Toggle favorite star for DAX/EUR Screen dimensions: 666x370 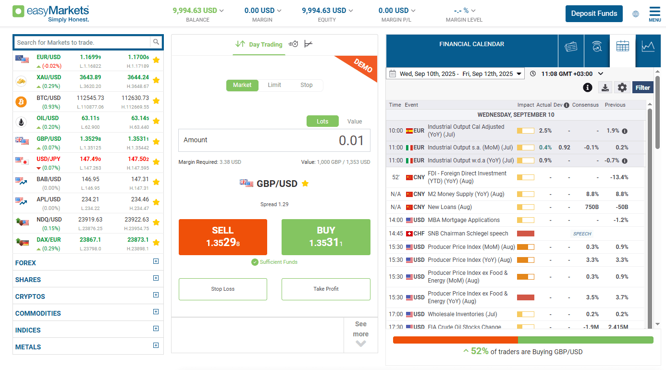pos(156,243)
